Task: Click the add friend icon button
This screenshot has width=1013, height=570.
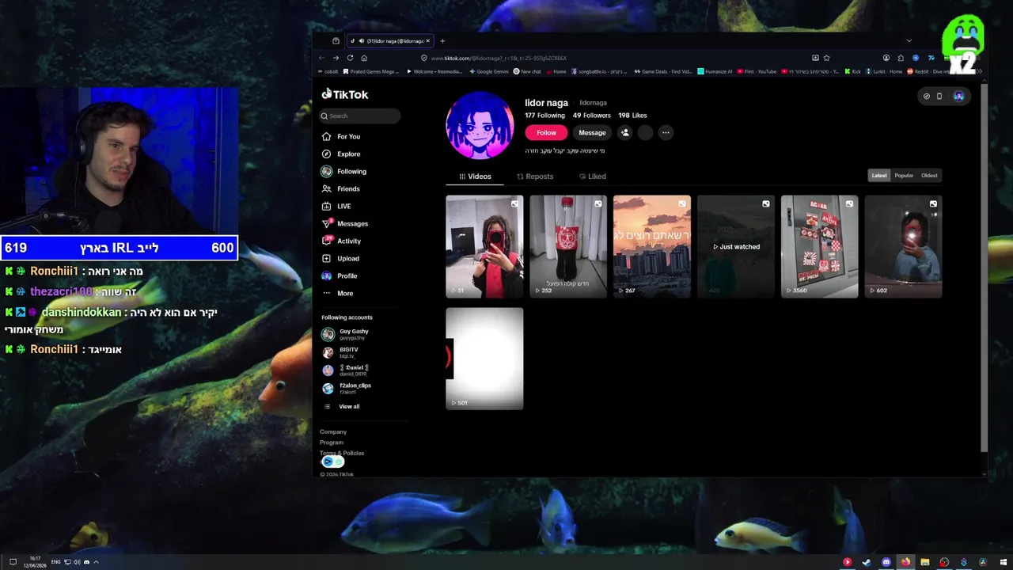Action: tap(625, 132)
